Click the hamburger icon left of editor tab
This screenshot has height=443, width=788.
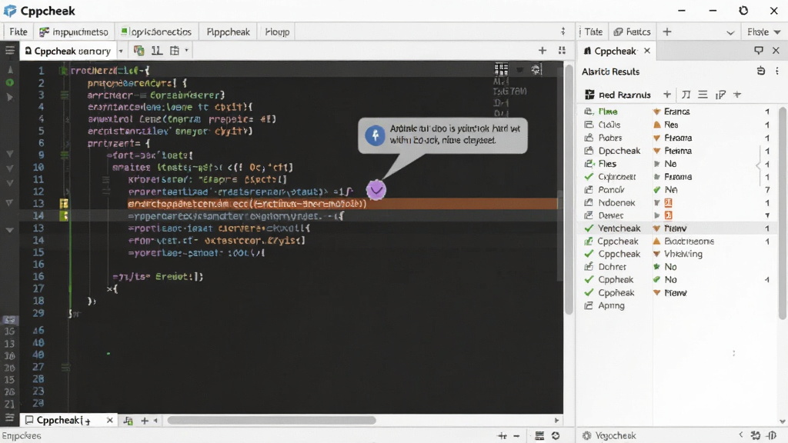tap(9, 50)
